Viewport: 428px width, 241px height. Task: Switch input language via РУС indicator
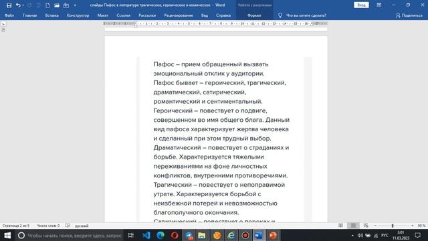coord(385,235)
